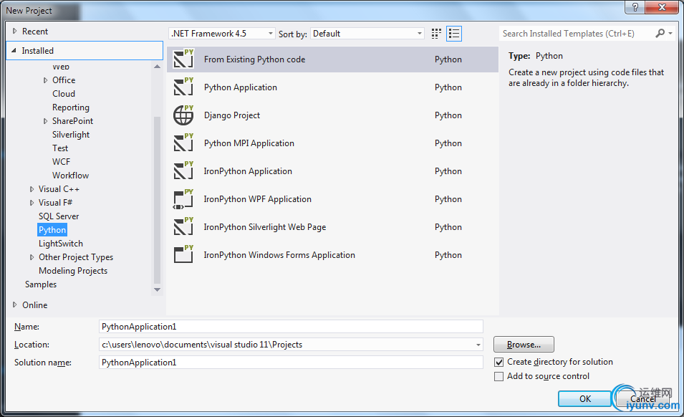Select the WCF category
The height and width of the screenshot is (417, 684).
pos(61,162)
